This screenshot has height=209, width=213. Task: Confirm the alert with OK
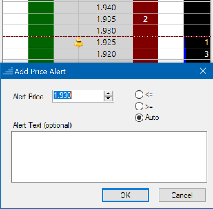tap(125, 195)
